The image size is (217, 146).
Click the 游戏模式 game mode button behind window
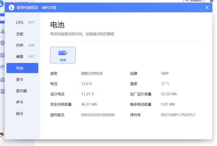pyautogui.click(x=193, y=1)
